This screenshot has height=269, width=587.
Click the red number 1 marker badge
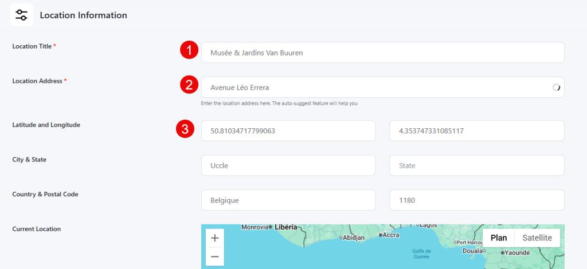click(189, 50)
